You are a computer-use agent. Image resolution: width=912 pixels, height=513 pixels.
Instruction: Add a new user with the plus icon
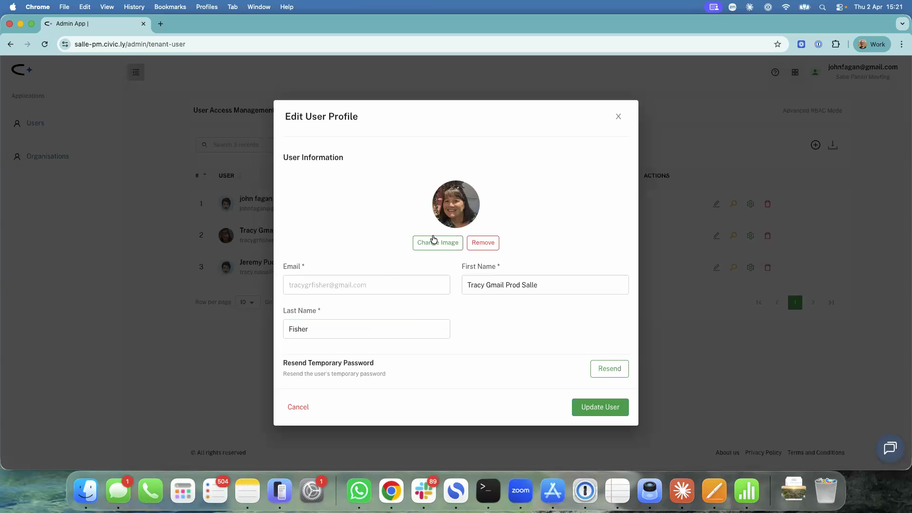point(816,145)
